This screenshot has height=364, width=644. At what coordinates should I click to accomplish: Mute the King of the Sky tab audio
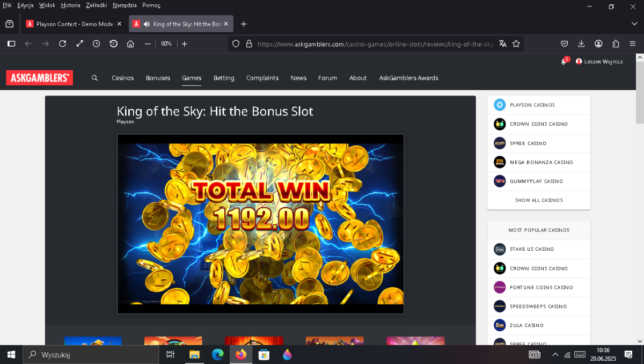click(147, 24)
